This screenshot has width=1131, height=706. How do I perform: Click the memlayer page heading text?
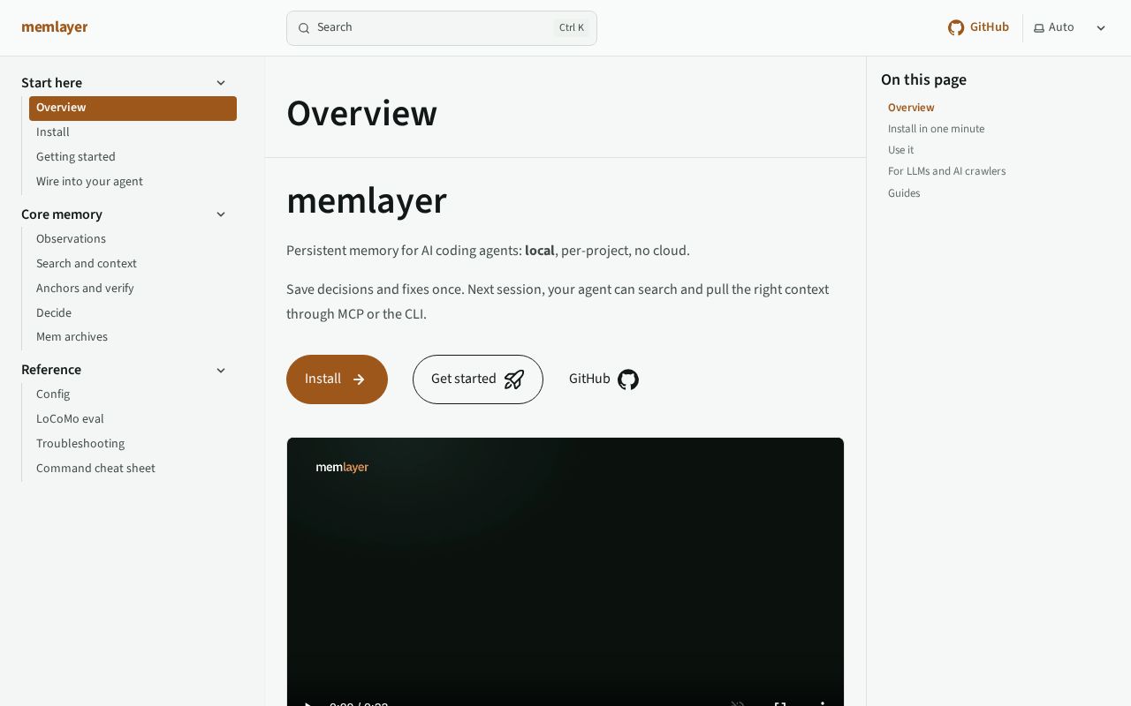[x=367, y=201]
